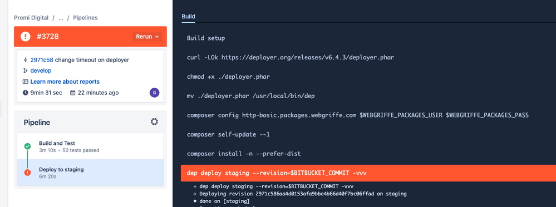556x207 pixels.
Task: Click 'change timeout on deployer' commit message
Action: (92, 60)
